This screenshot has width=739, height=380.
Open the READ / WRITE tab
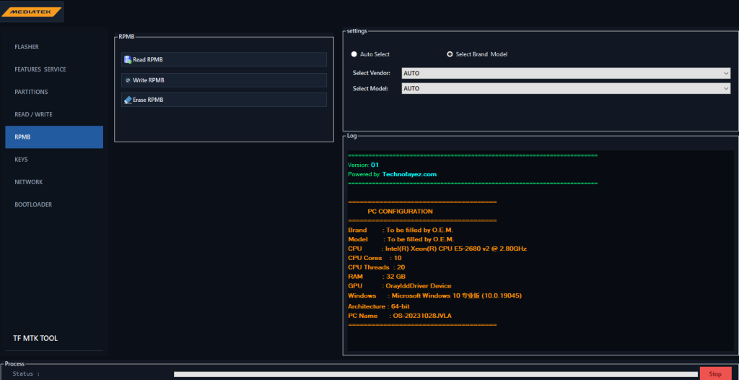click(54, 114)
